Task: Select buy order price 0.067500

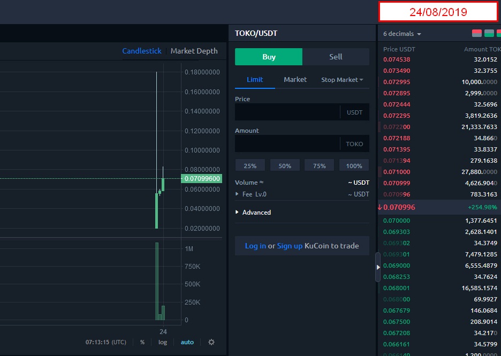Action: 397,322
